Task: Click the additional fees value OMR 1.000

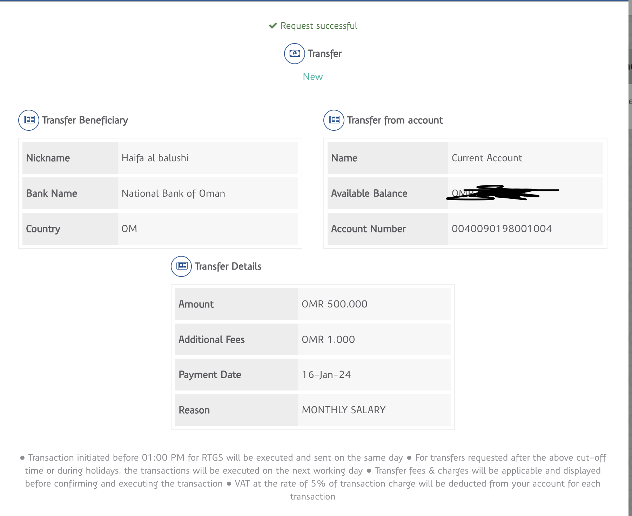Action: click(328, 339)
